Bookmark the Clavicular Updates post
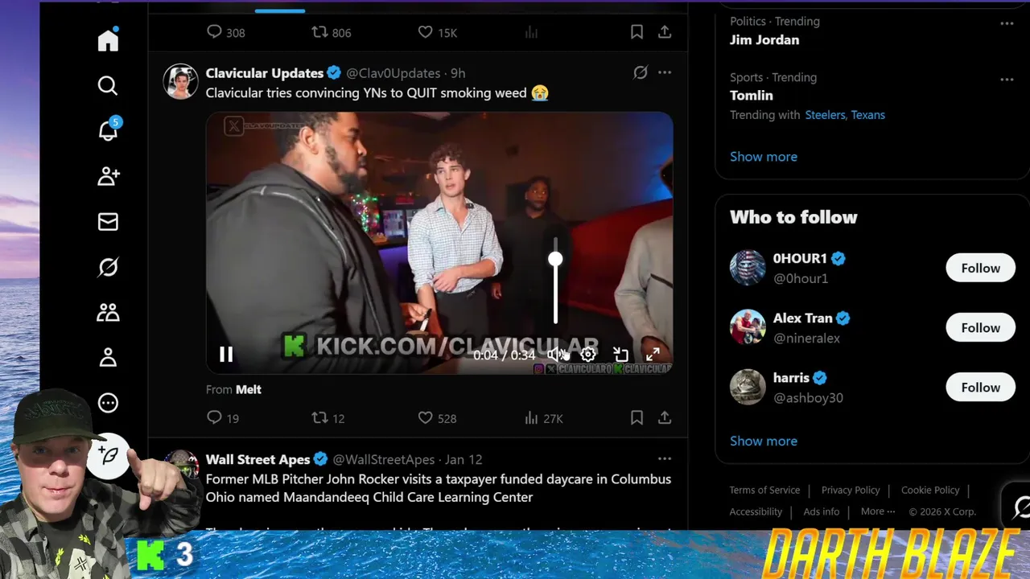 637,417
